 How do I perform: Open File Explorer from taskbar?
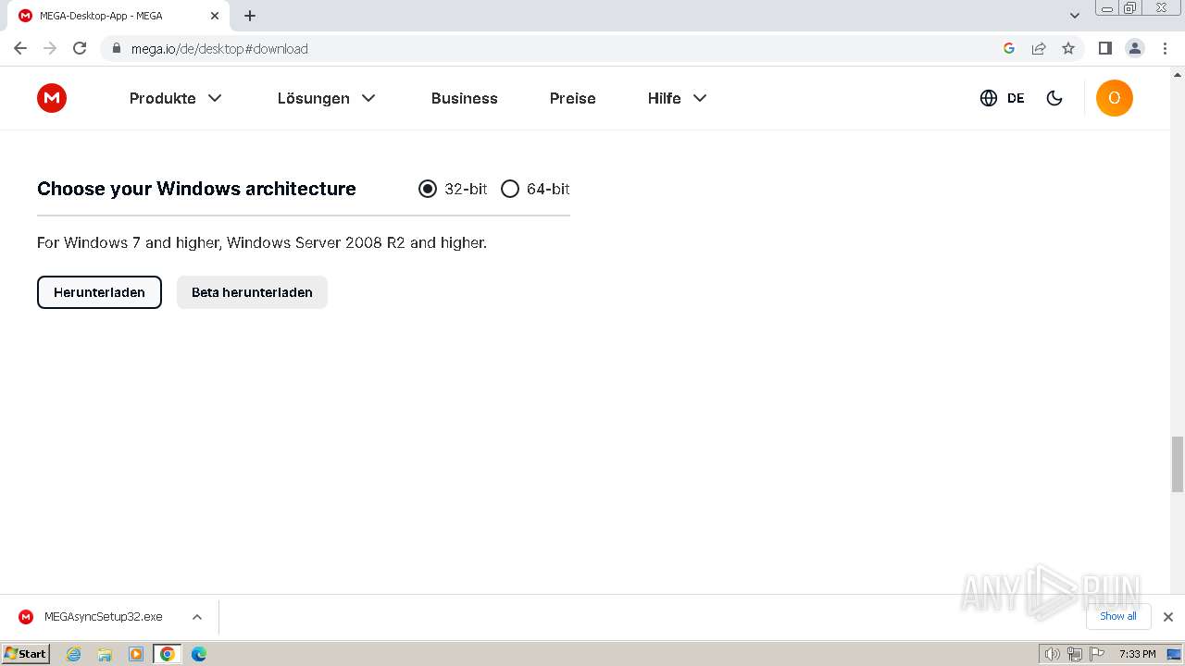coord(105,654)
